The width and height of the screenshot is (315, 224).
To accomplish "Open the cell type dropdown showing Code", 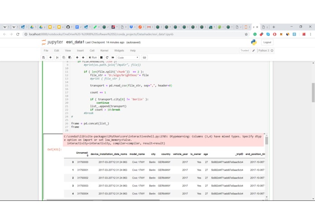I will click(x=128, y=58).
